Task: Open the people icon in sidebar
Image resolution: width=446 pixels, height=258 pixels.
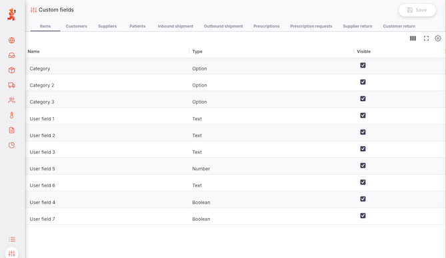Action: coord(11,100)
